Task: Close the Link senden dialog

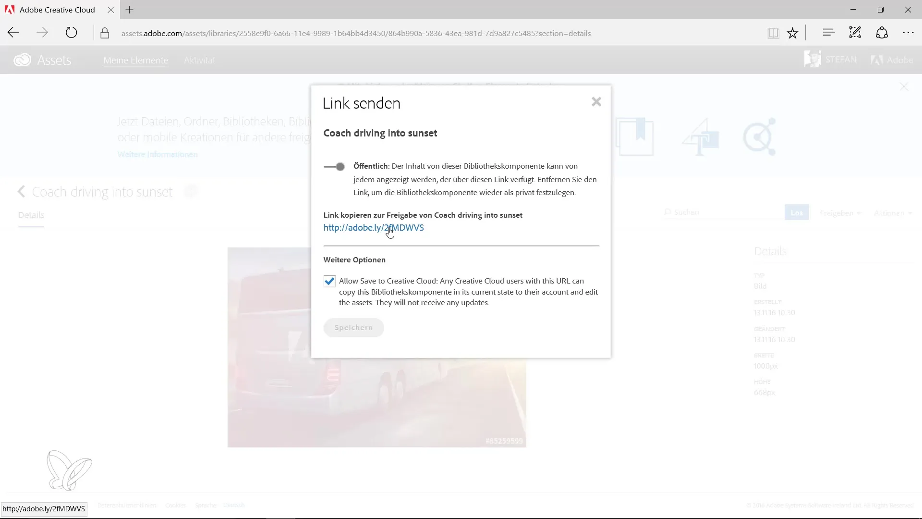Action: (x=596, y=102)
